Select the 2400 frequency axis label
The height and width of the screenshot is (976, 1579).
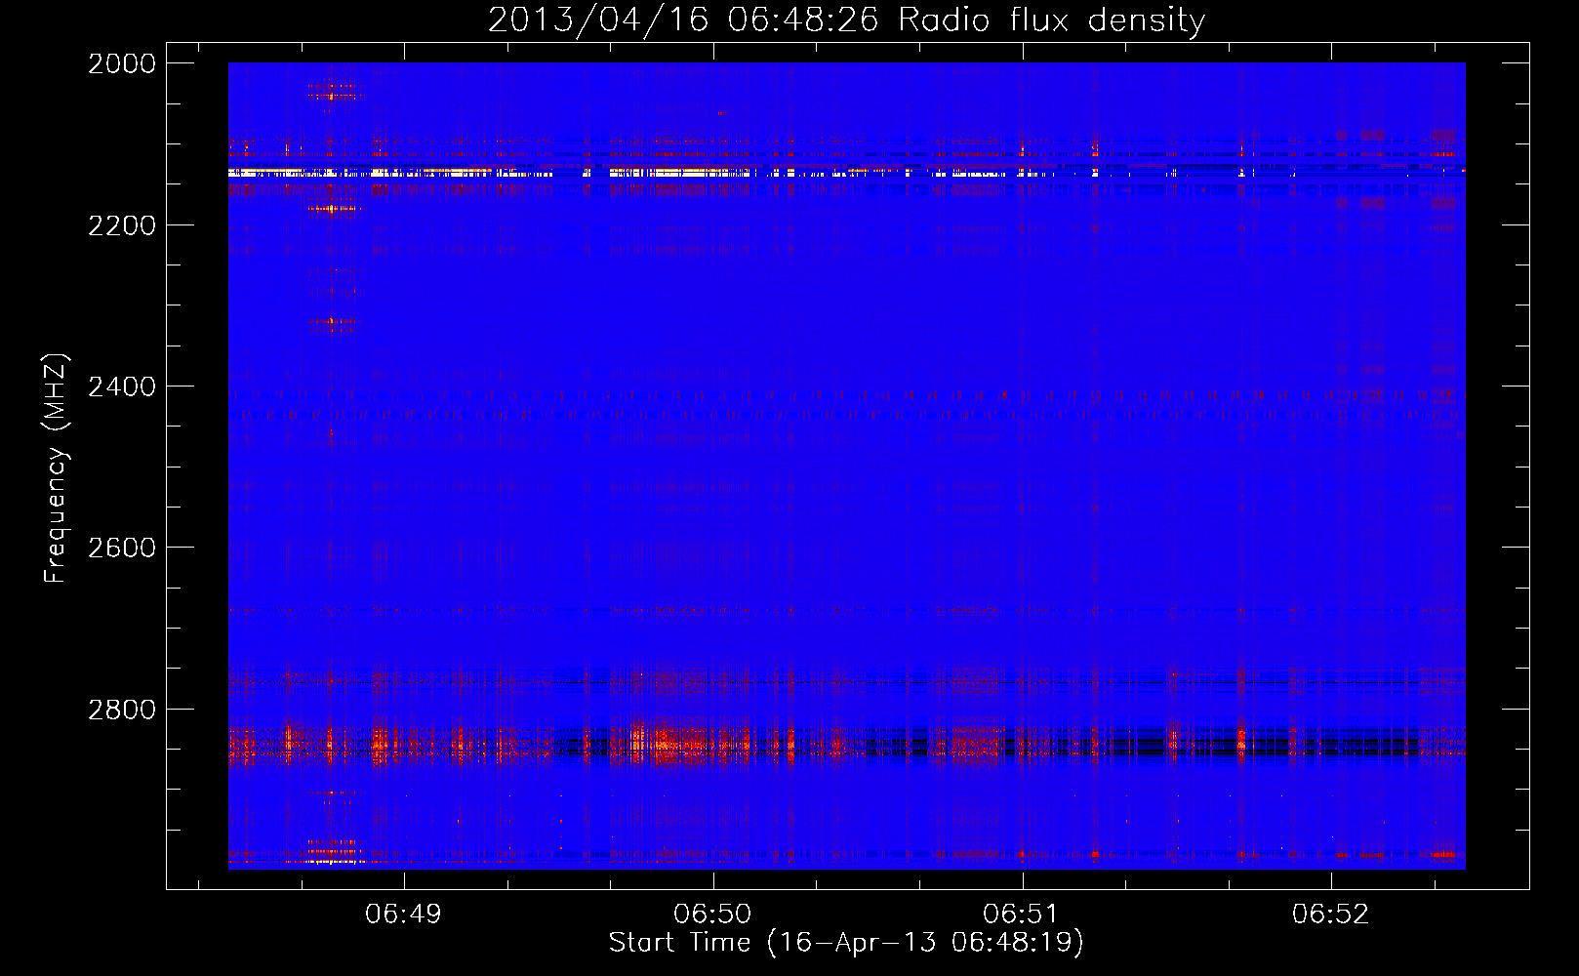click(x=122, y=386)
